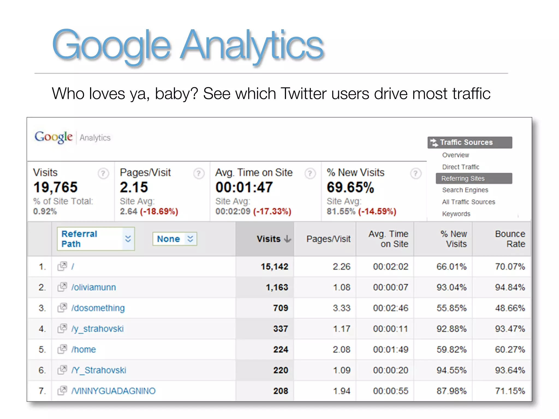The height and width of the screenshot is (419, 559).
Task: Open the /VINNYGUADAGNINO referral link
Action: (x=113, y=391)
